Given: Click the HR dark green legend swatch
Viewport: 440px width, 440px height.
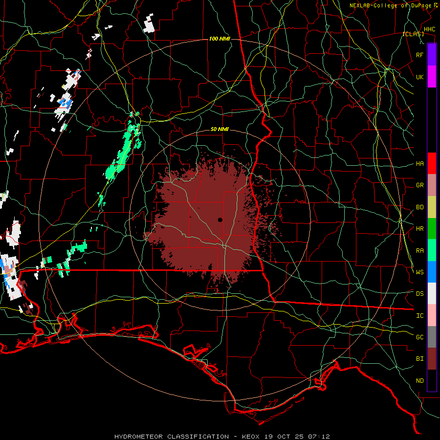Looking at the screenshot, I should tap(432, 228).
